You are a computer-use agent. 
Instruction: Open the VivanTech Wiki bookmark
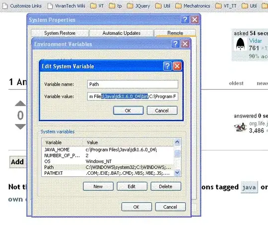coord(67,6)
